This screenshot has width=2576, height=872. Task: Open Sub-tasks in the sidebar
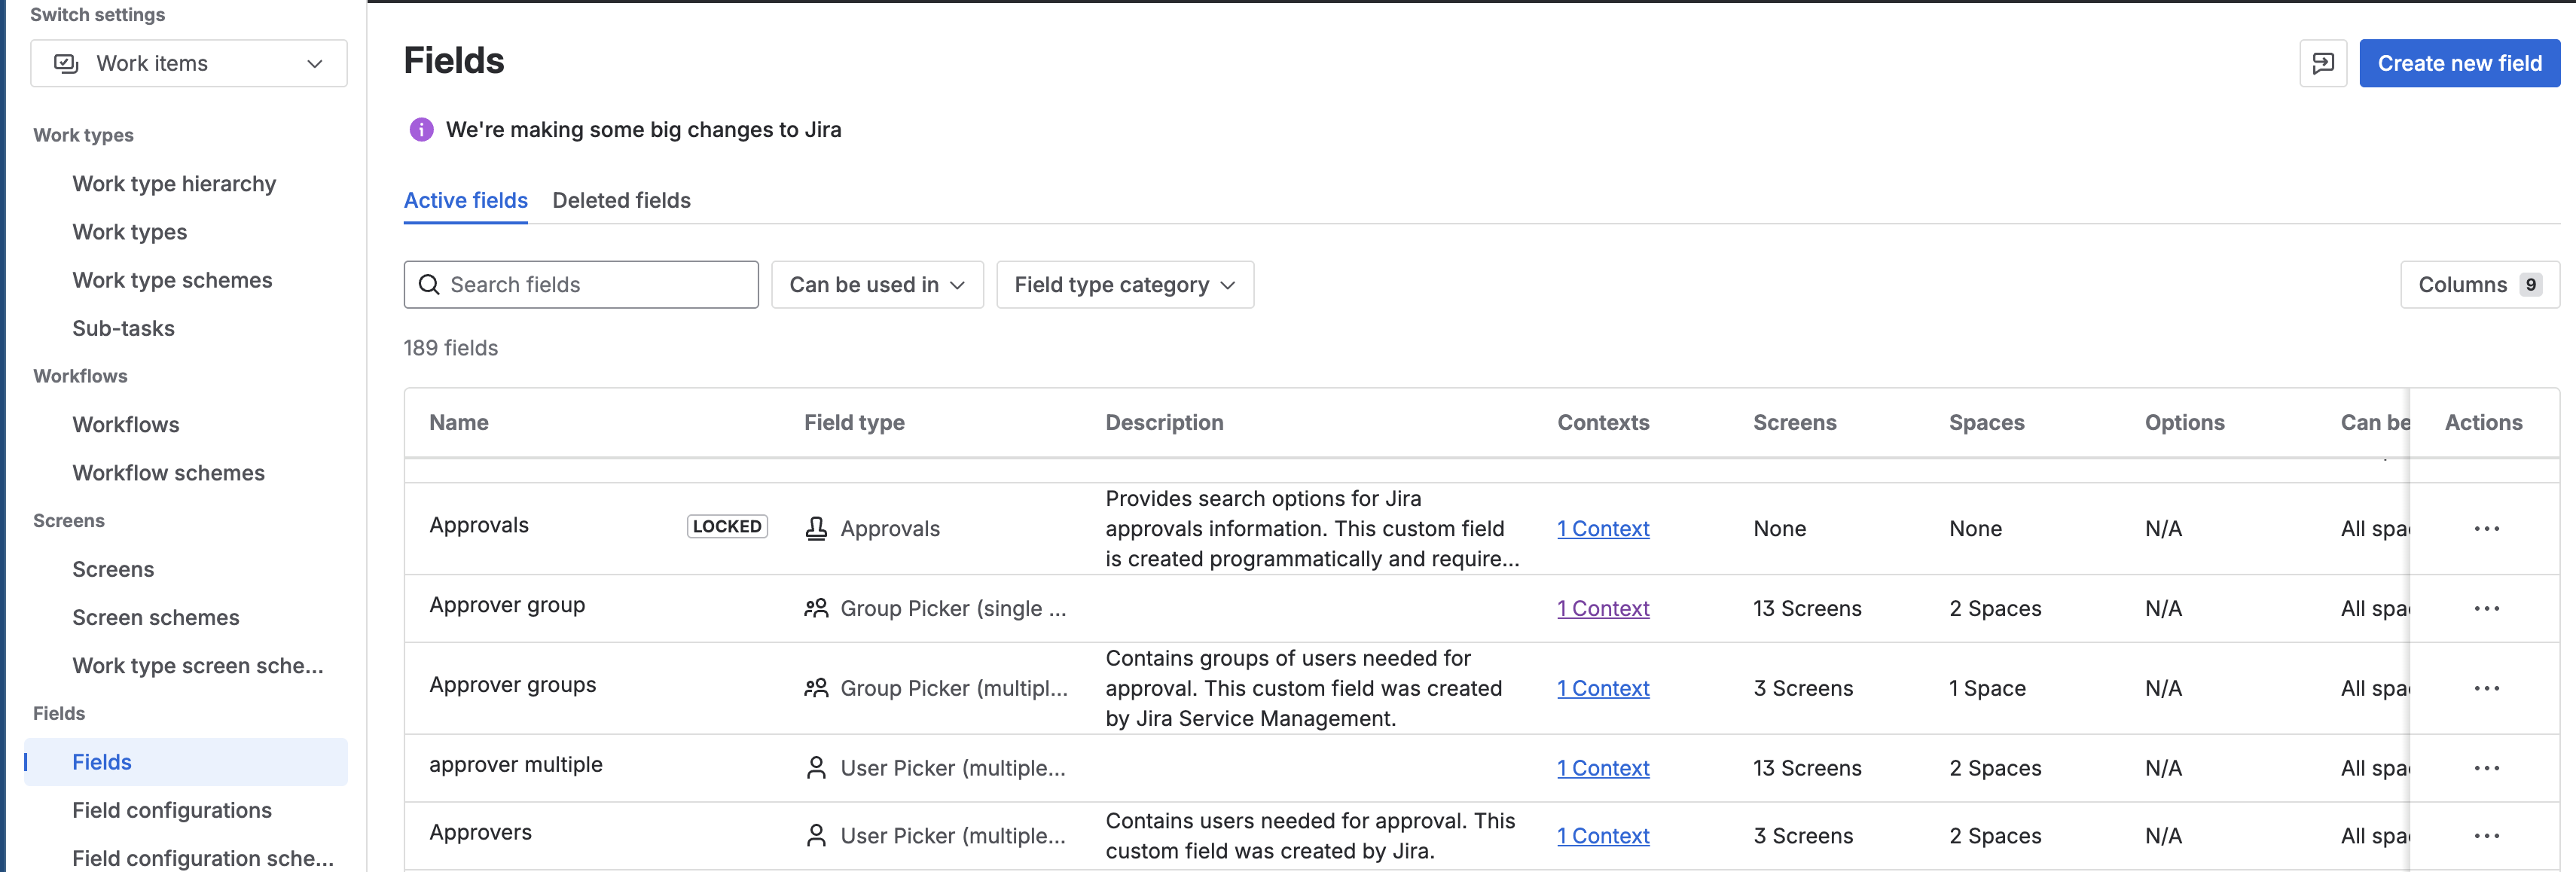point(123,328)
